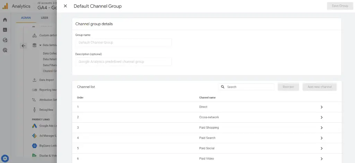Open Channel Groups under Data Settings
355x163 pixels.
[50, 71]
